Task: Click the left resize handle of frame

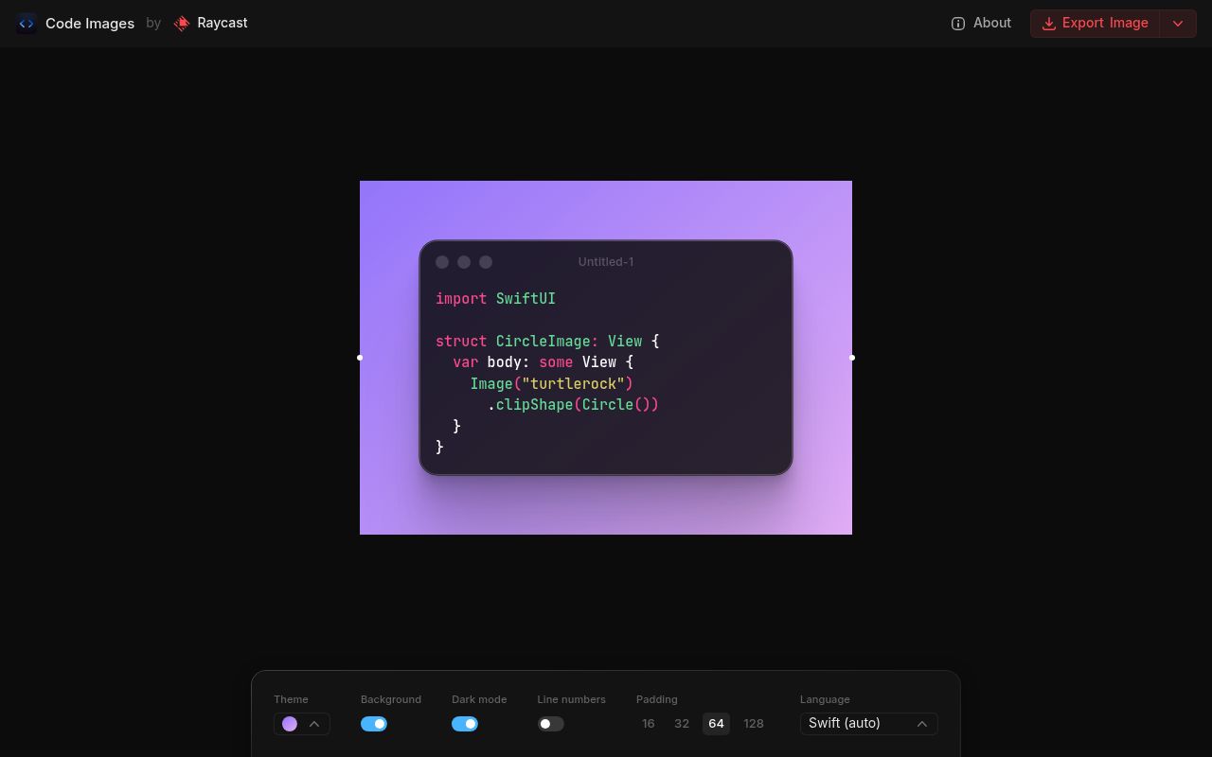Action: 360,358
